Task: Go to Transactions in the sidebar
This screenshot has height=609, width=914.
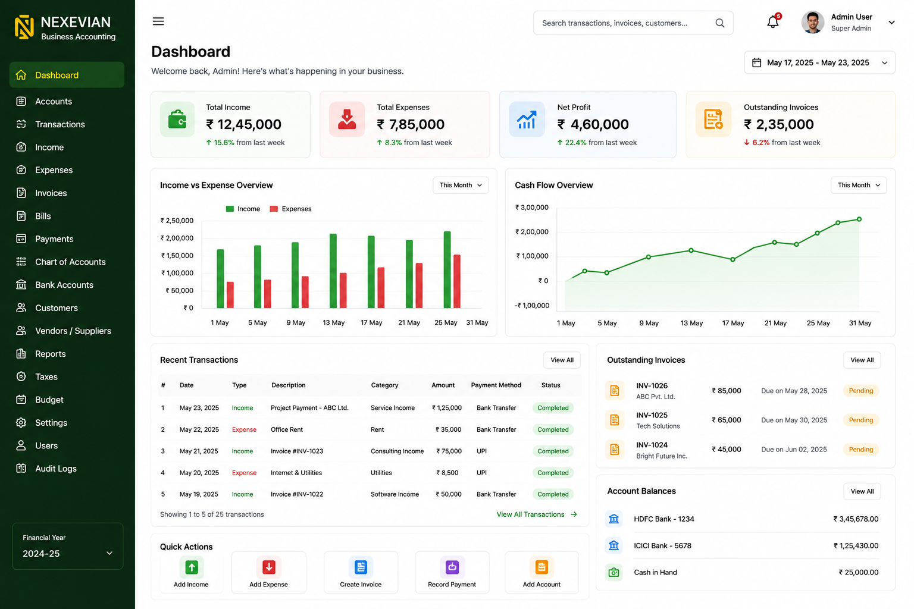Action: point(67,124)
